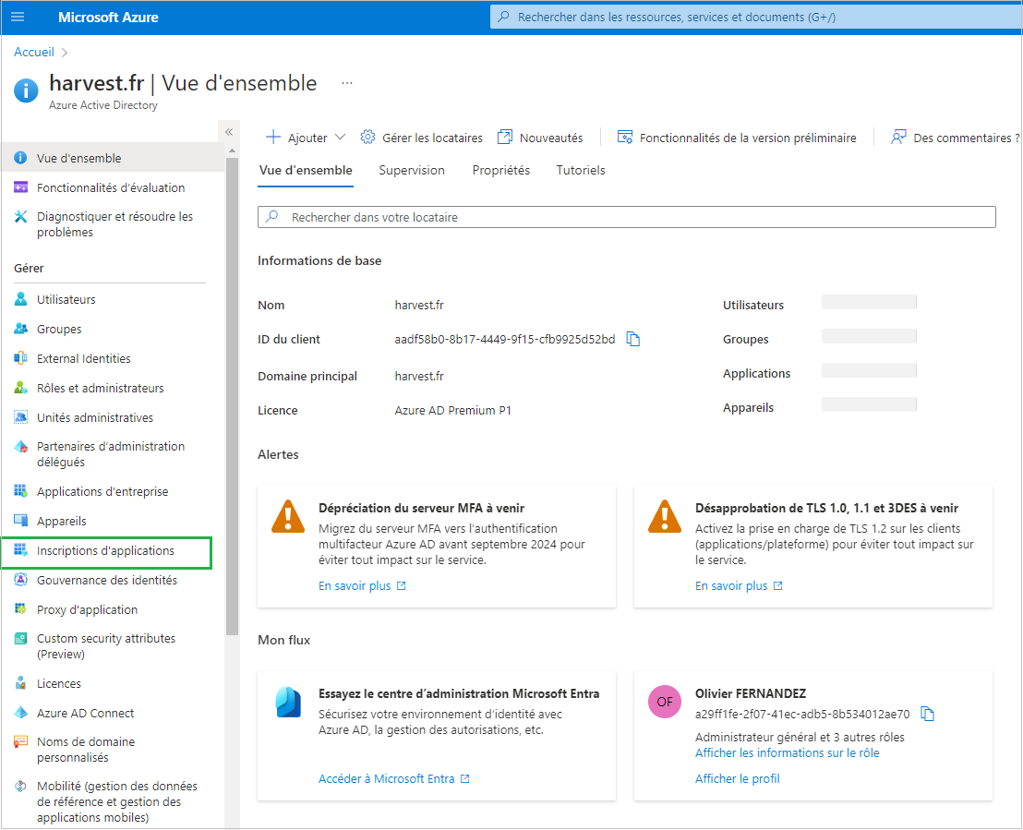The height and width of the screenshot is (830, 1023).
Task: Switch to the Propriétés tab
Action: coord(500,170)
